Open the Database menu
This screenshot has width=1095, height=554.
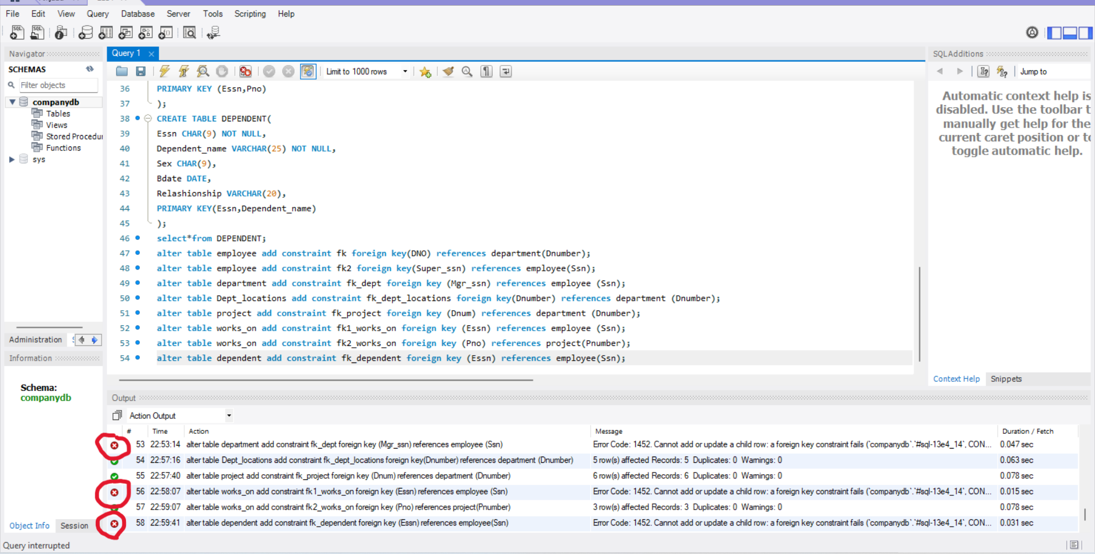pos(137,14)
